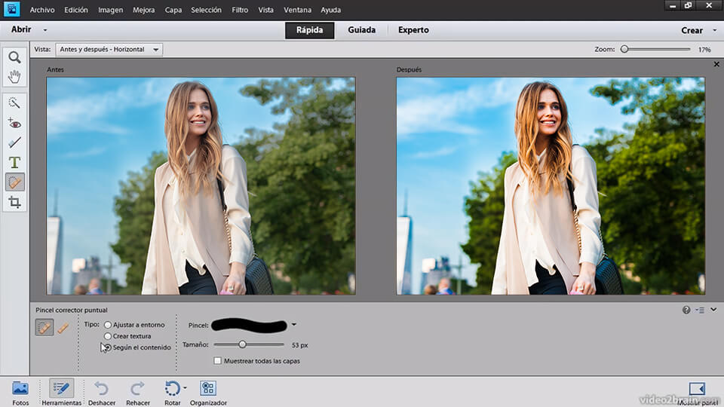Activate the Crop tool
The image size is (724, 407).
click(x=14, y=202)
